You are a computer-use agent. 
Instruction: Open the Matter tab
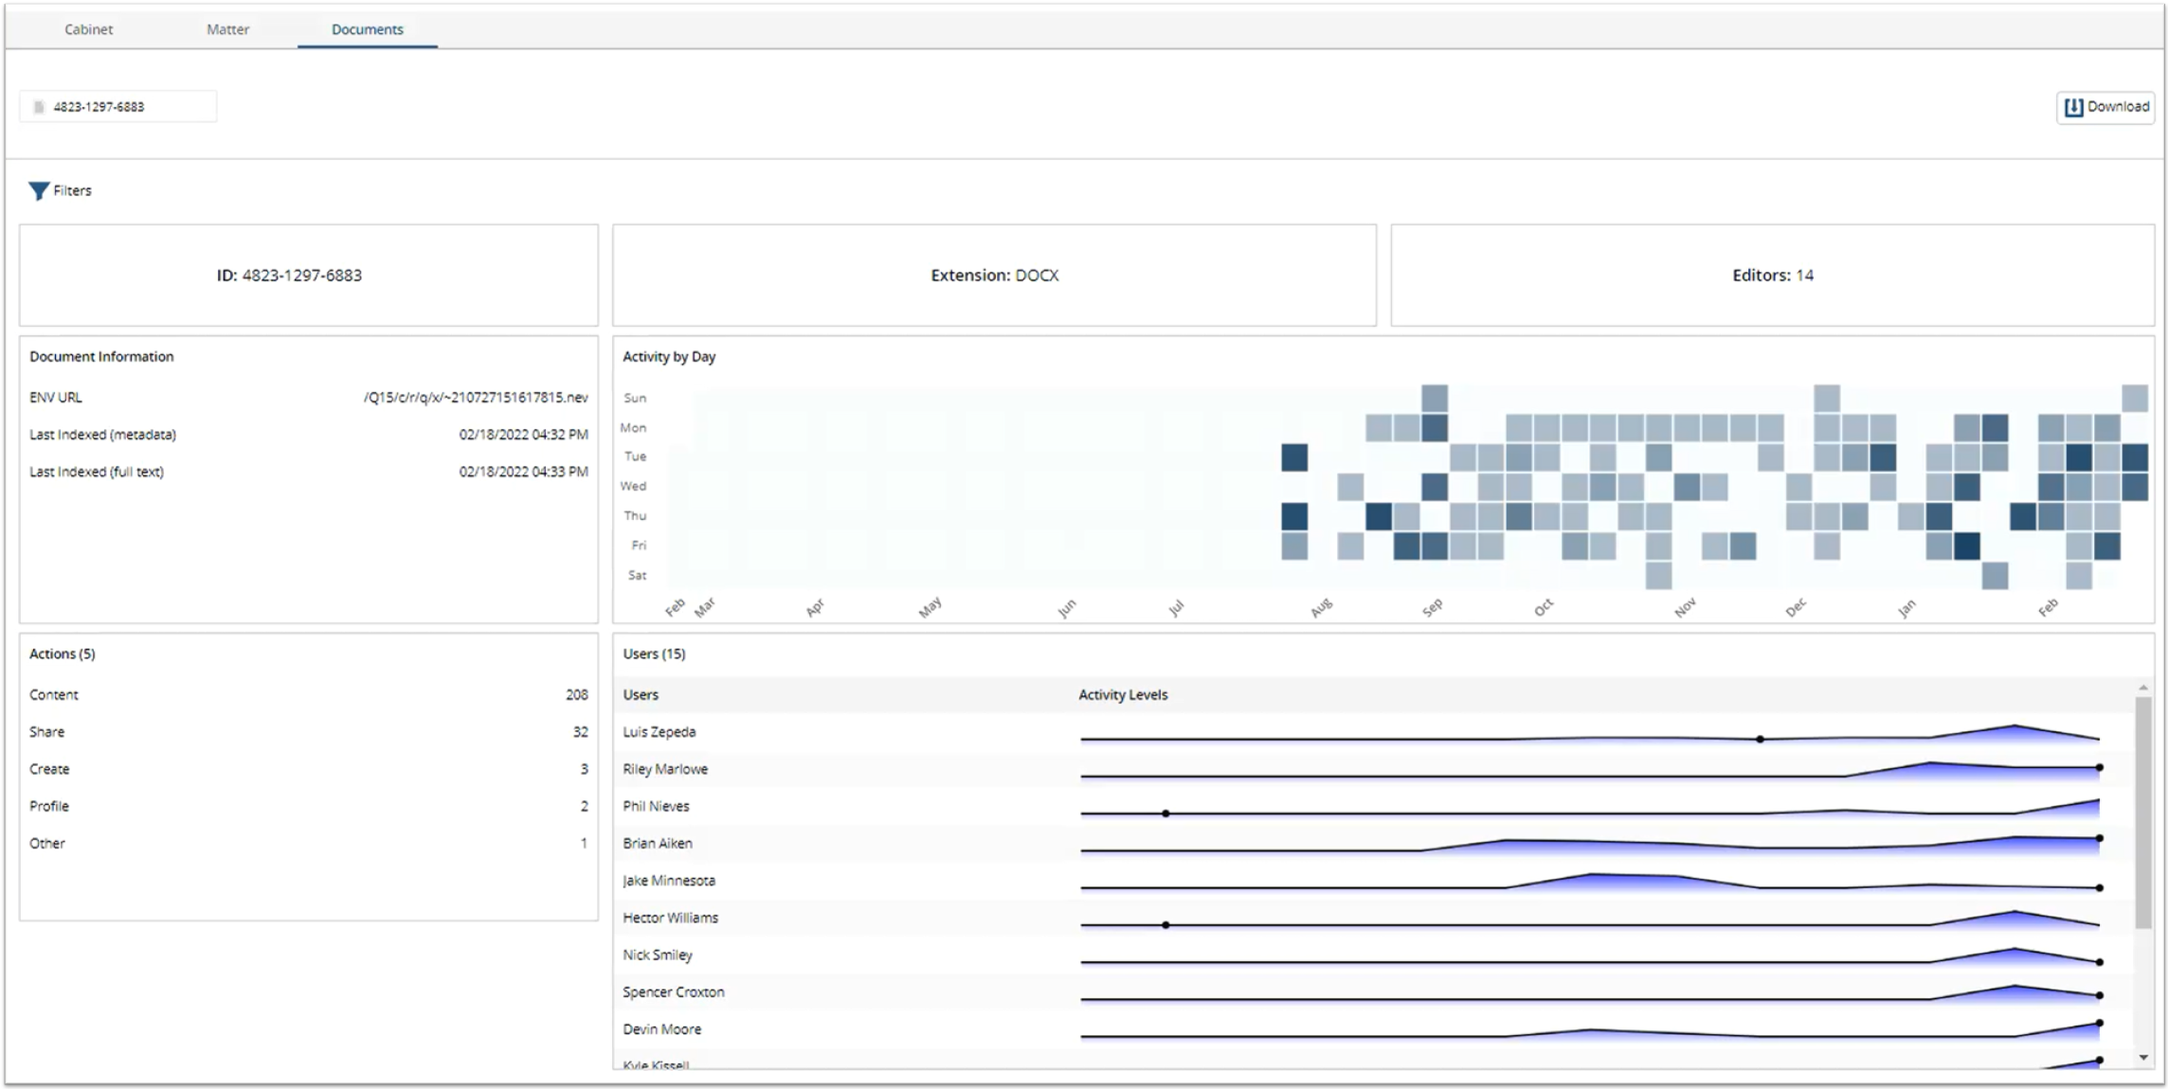click(226, 29)
